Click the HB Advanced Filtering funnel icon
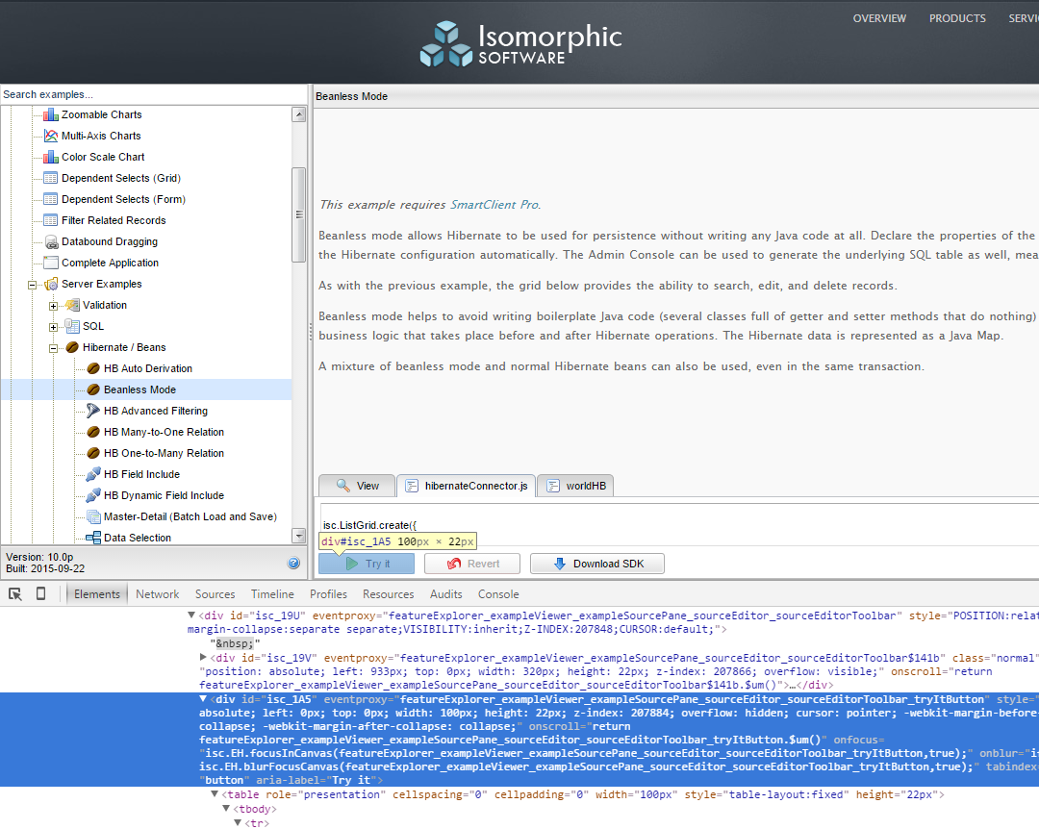Viewport: 1039px width, 829px height. tap(93, 412)
